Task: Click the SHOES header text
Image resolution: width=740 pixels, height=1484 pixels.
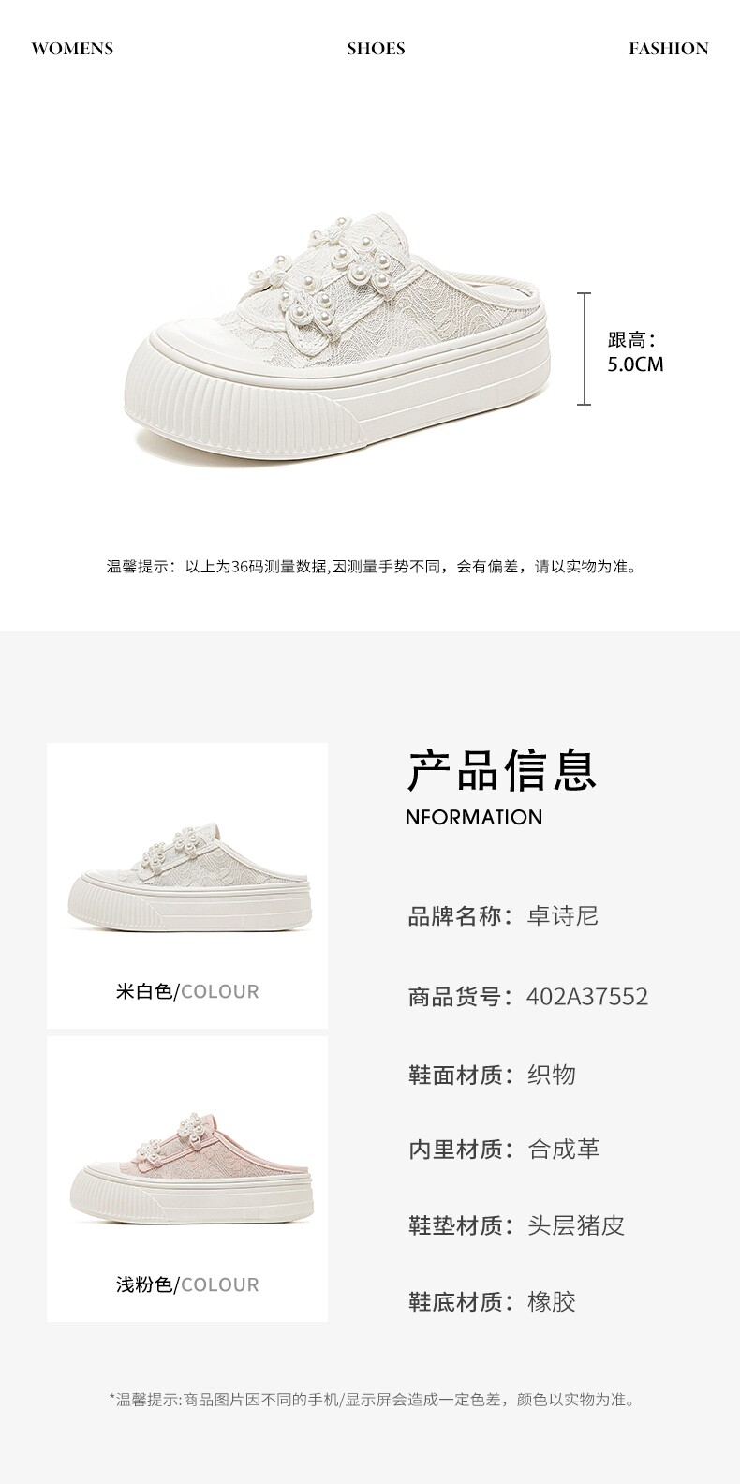Action: tap(376, 49)
